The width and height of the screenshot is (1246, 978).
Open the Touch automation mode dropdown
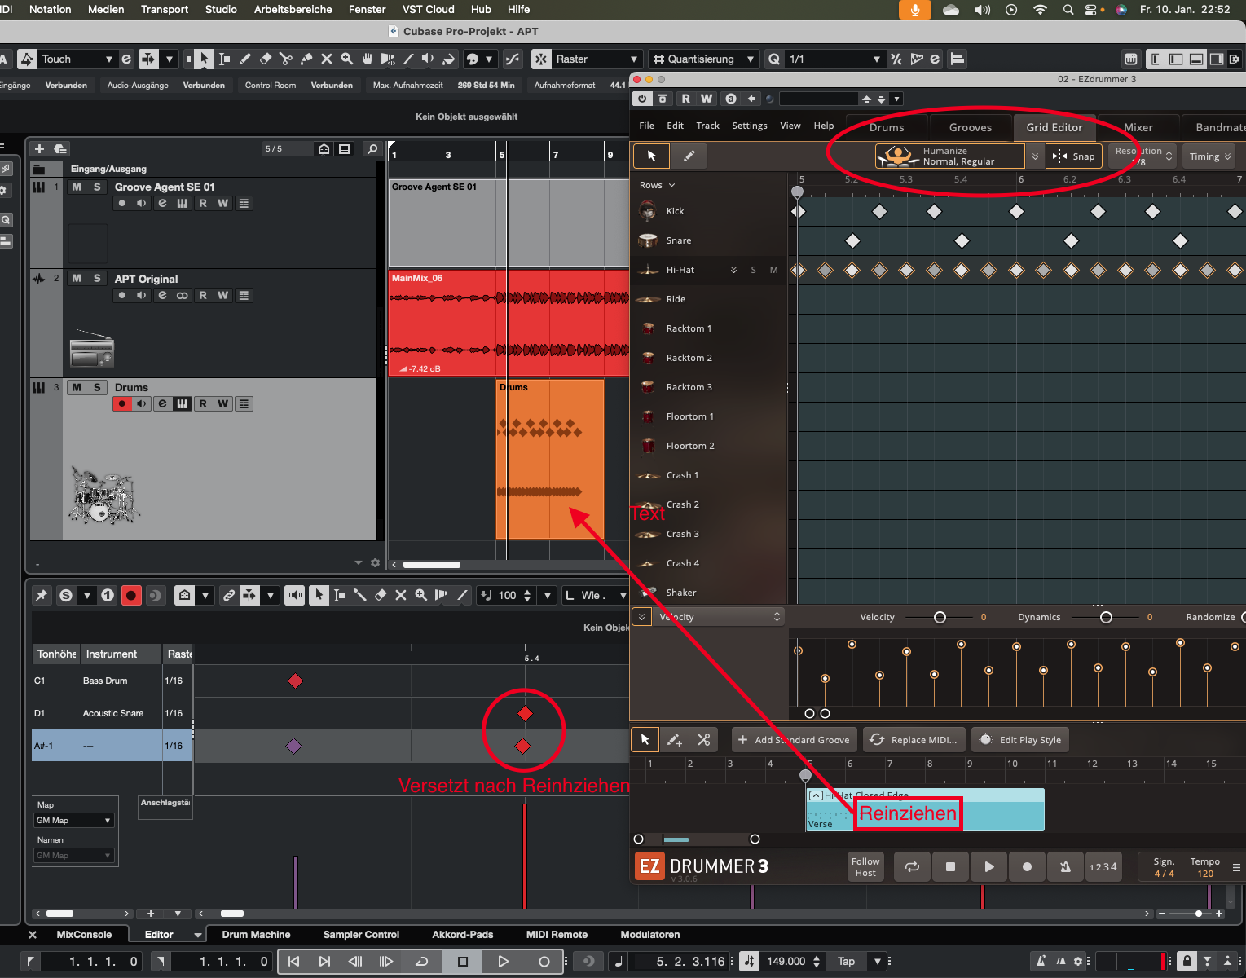click(x=108, y=59)
